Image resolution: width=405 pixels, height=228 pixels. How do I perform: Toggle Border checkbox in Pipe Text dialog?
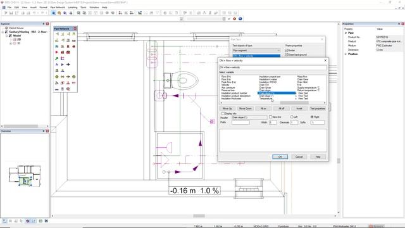tap(286, 51)
